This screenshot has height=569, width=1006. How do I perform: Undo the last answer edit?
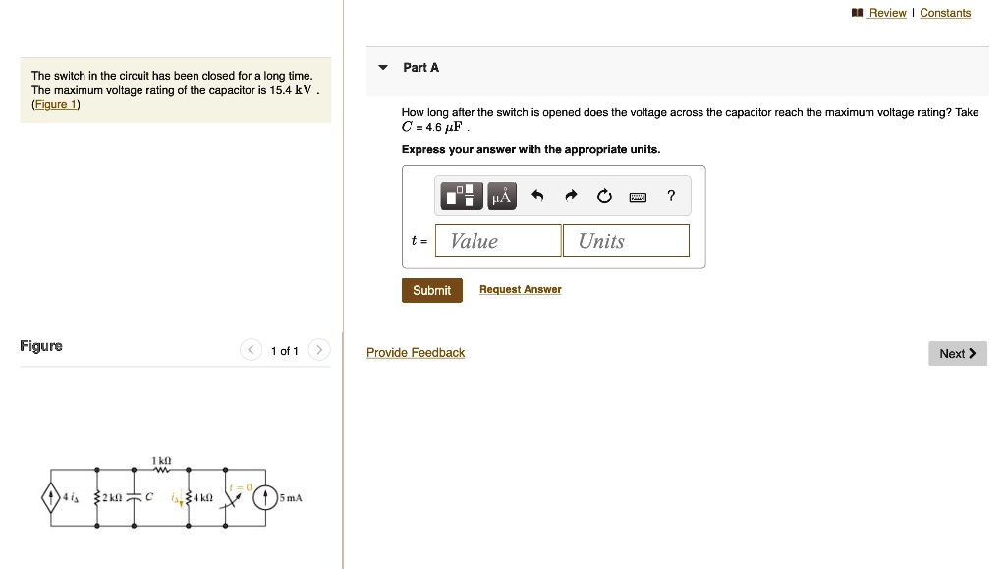(536, 196)
